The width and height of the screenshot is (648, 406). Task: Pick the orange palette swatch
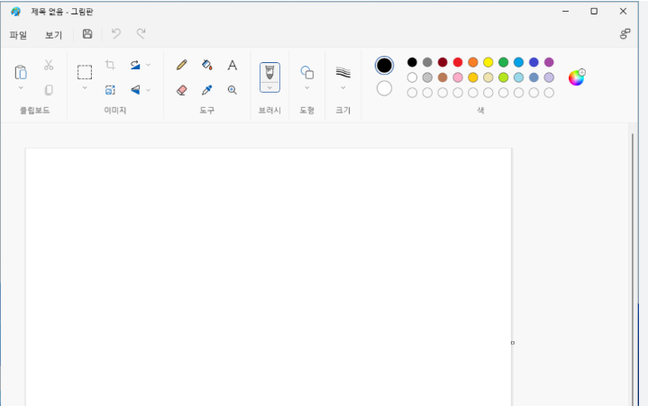click(473, 62)
